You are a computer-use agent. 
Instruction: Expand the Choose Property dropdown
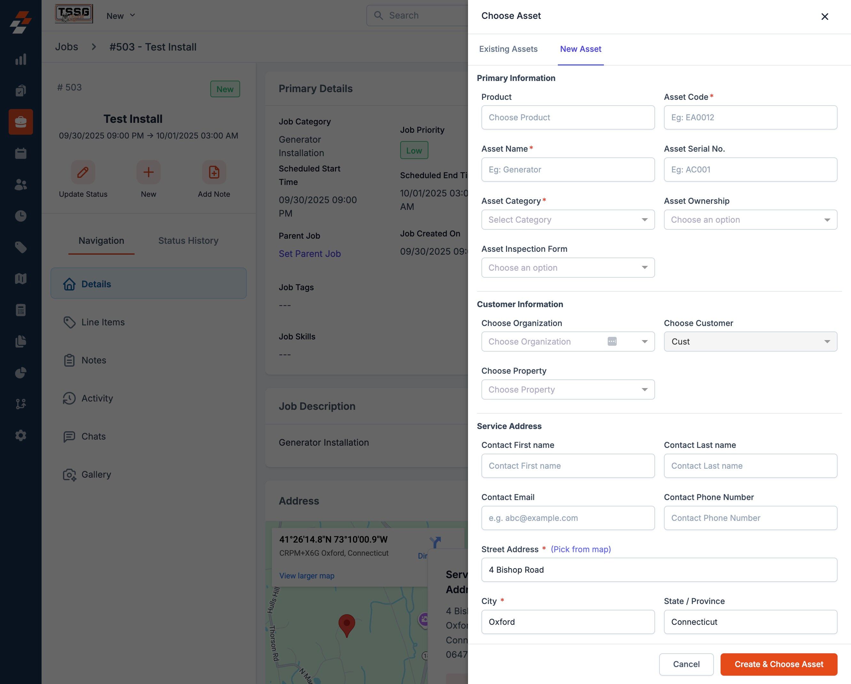point(567,389)
